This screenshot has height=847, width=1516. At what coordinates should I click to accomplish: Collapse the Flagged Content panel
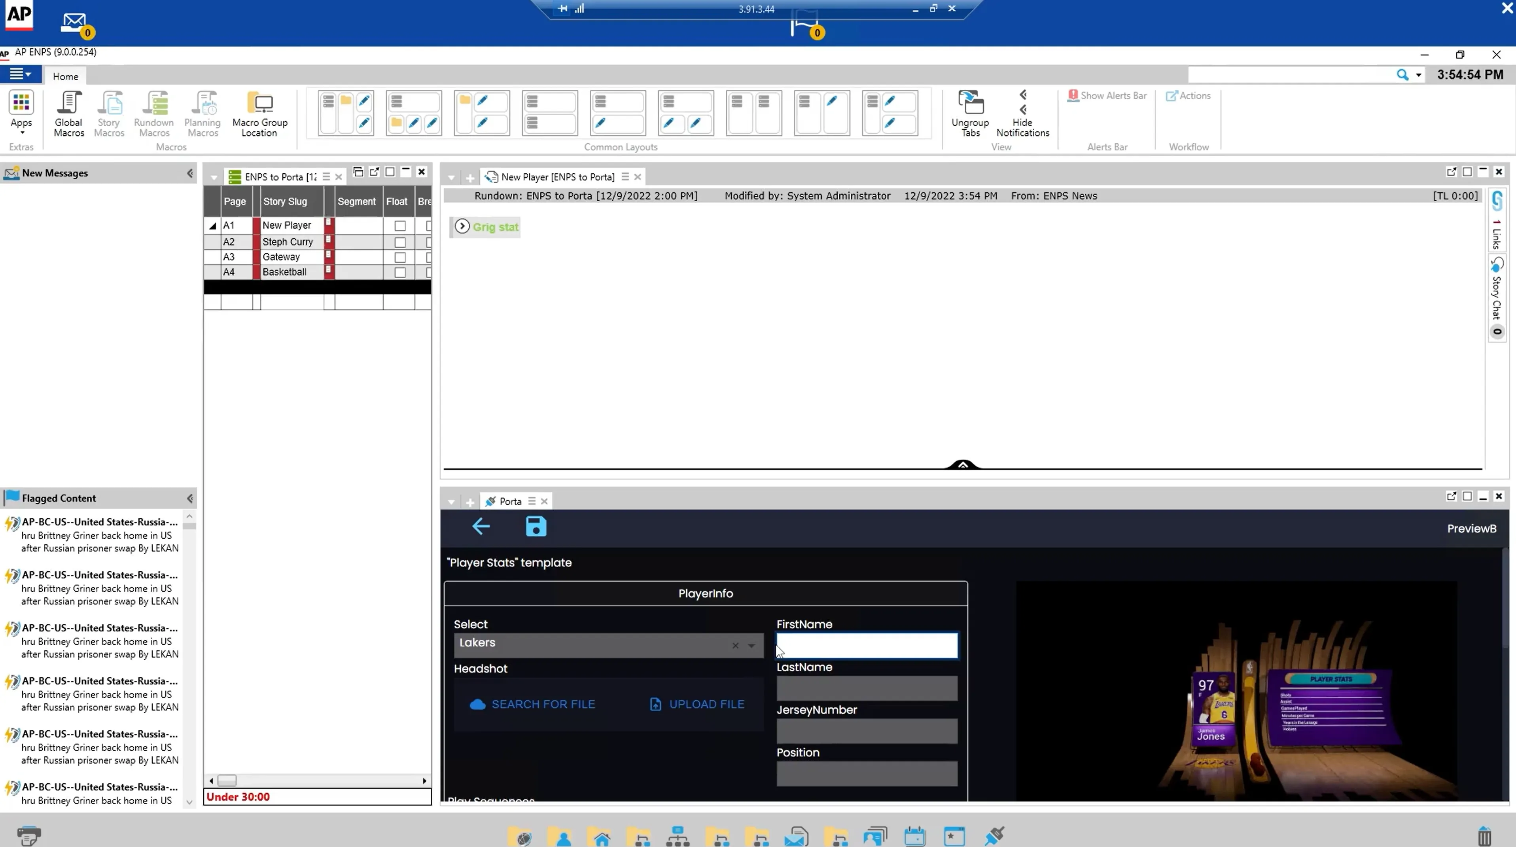(x=189, y=498)
